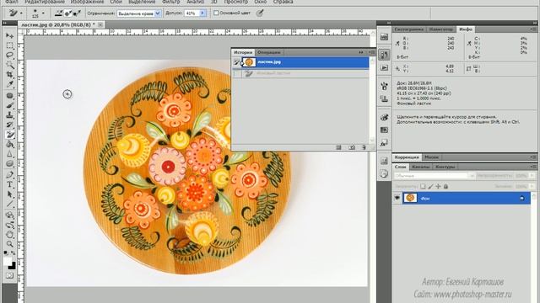The width and height of the screenshot is (540, 303).
Task: Swap foreground and background colors
Action: (x=13, y=253)
